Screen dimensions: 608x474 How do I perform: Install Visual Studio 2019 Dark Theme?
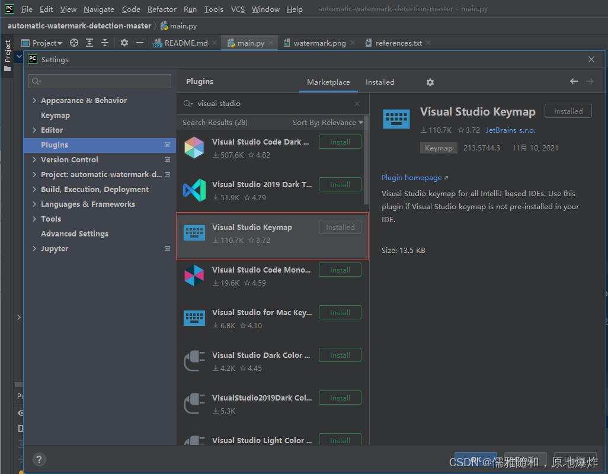tap(340, 184)
